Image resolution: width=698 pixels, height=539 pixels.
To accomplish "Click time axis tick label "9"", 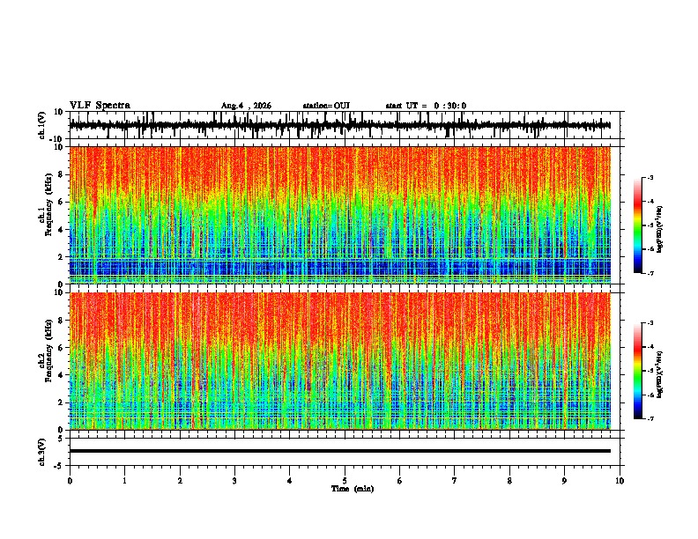I will pos(564,481).
